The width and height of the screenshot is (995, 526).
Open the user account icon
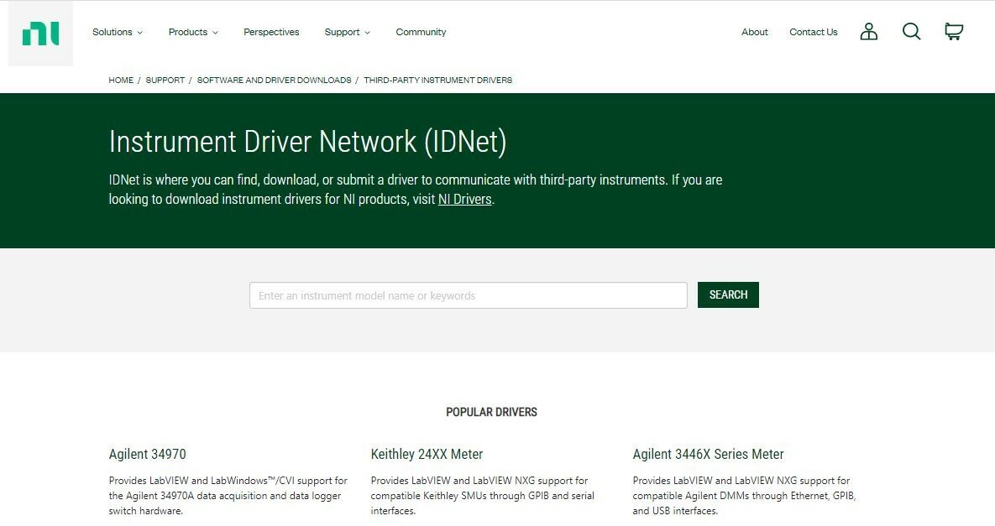(869, 32)
